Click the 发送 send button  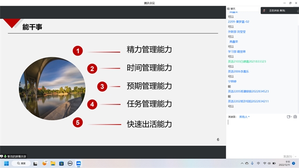click(x=288, y=156)
